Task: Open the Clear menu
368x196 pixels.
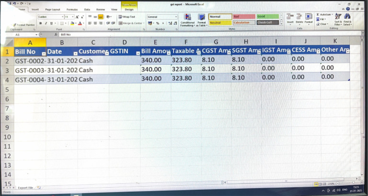Action: coord(322,24)
